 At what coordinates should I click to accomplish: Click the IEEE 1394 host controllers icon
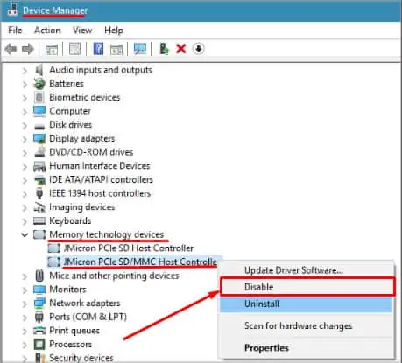click(39, 193)
